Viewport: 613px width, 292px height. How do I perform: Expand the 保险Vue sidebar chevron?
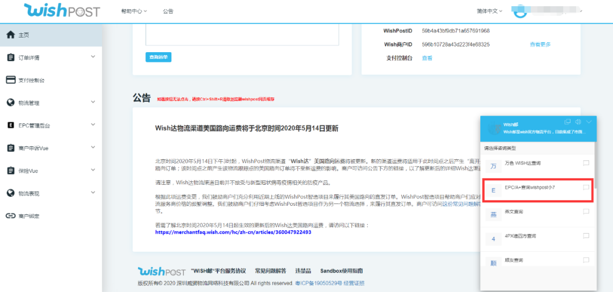[93, 170]
